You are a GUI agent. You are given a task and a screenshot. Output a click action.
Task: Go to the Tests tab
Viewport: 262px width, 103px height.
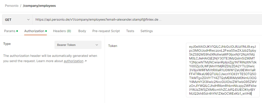(130, 31)
